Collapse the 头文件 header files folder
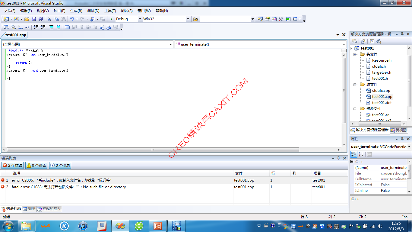Screen dimensions: 412x232 pyautogui.click(x=355, y=54)
